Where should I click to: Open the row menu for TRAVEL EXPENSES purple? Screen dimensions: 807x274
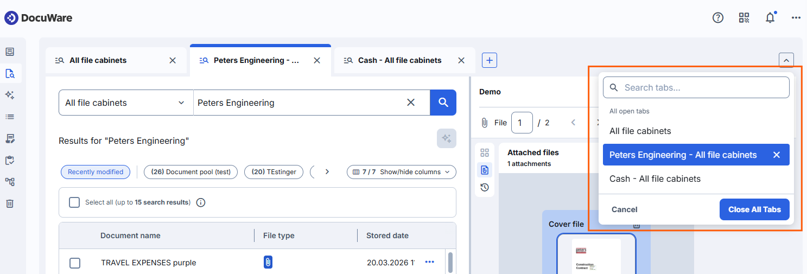pos(430,263)
